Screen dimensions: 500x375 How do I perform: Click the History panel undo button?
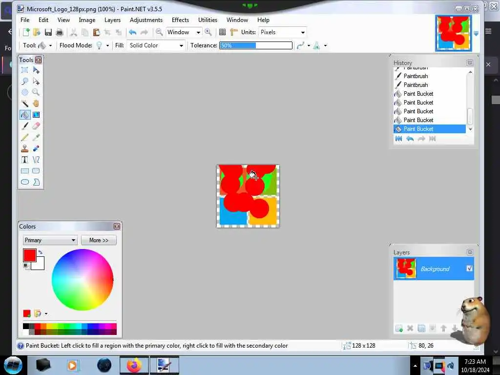(410, 138)
